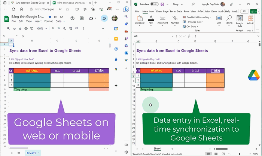Switch to the Data tab in Excel ribbon
The height and width of the screenshot is (156, 262).
179,11
